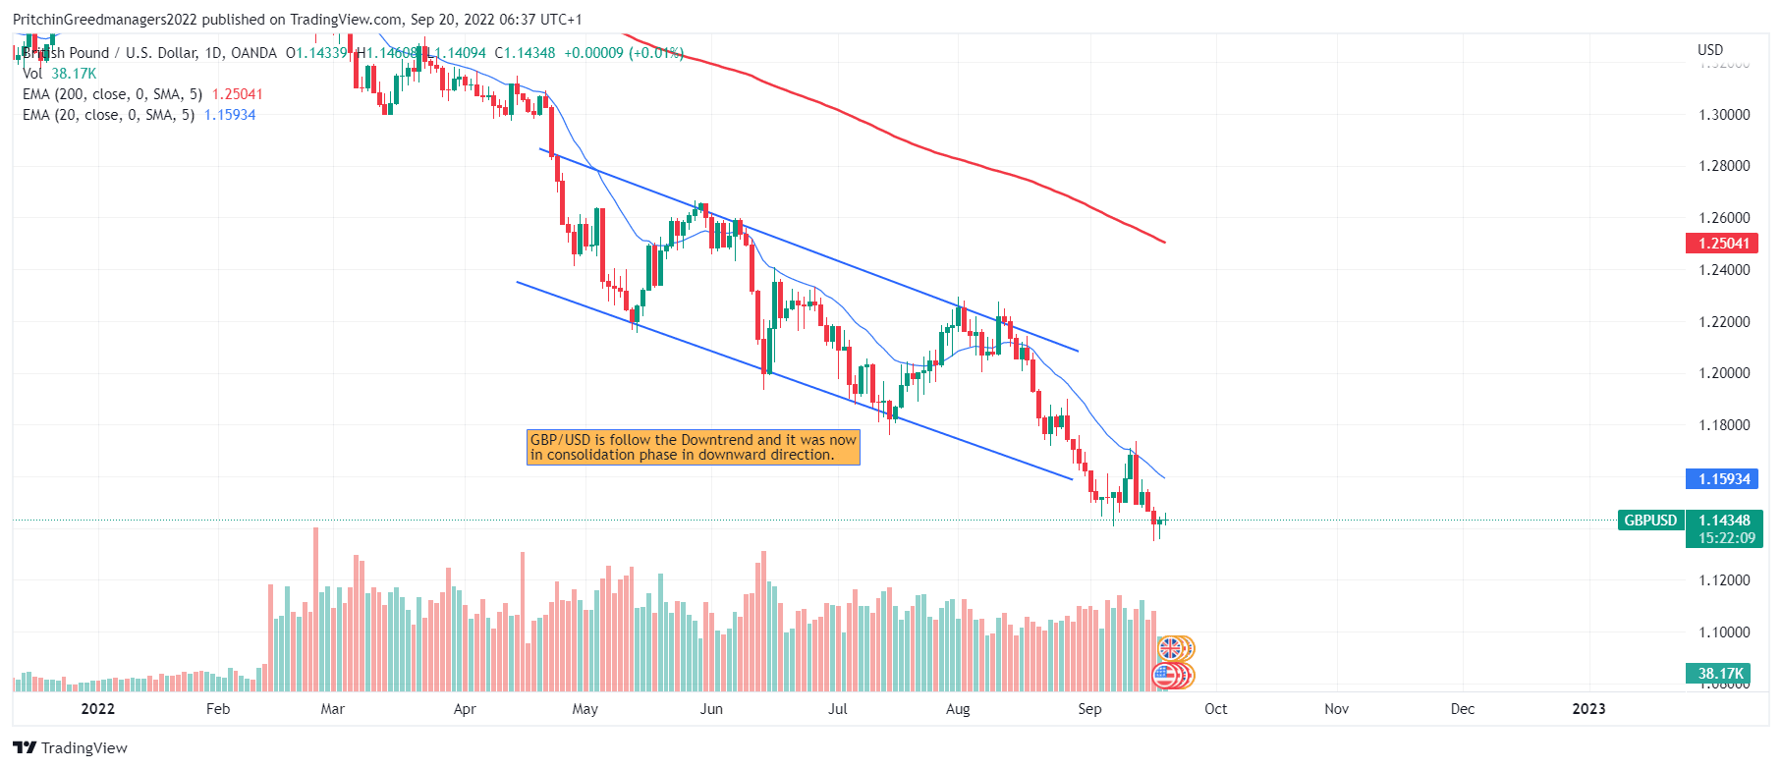Click the blue EMA 20 price label 1.15934
The width and height of the screenshot is (1782, 769).
pyautogui.click(x=1723, y=479)
